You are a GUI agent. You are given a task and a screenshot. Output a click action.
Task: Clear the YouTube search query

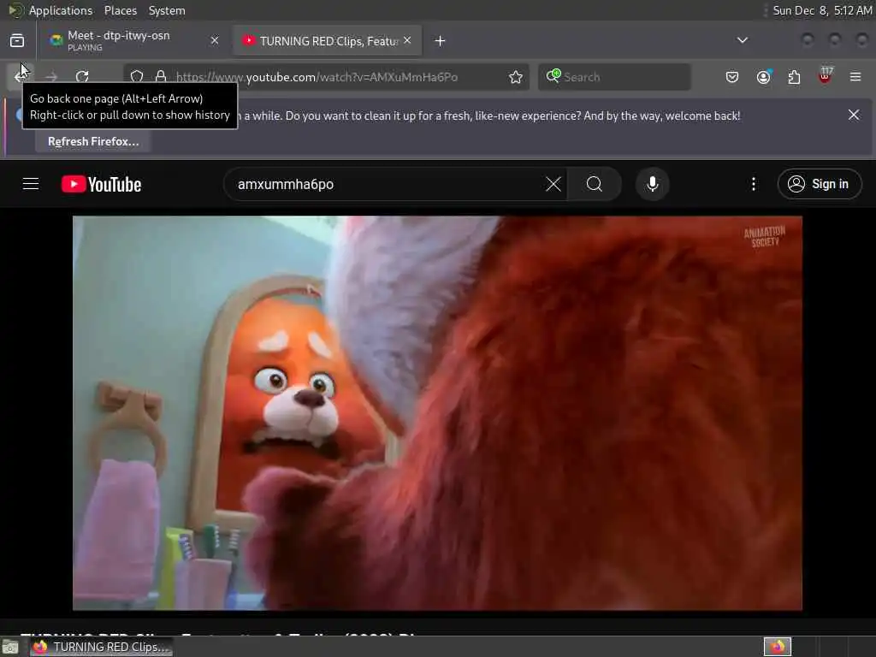[x=553, y=184]
